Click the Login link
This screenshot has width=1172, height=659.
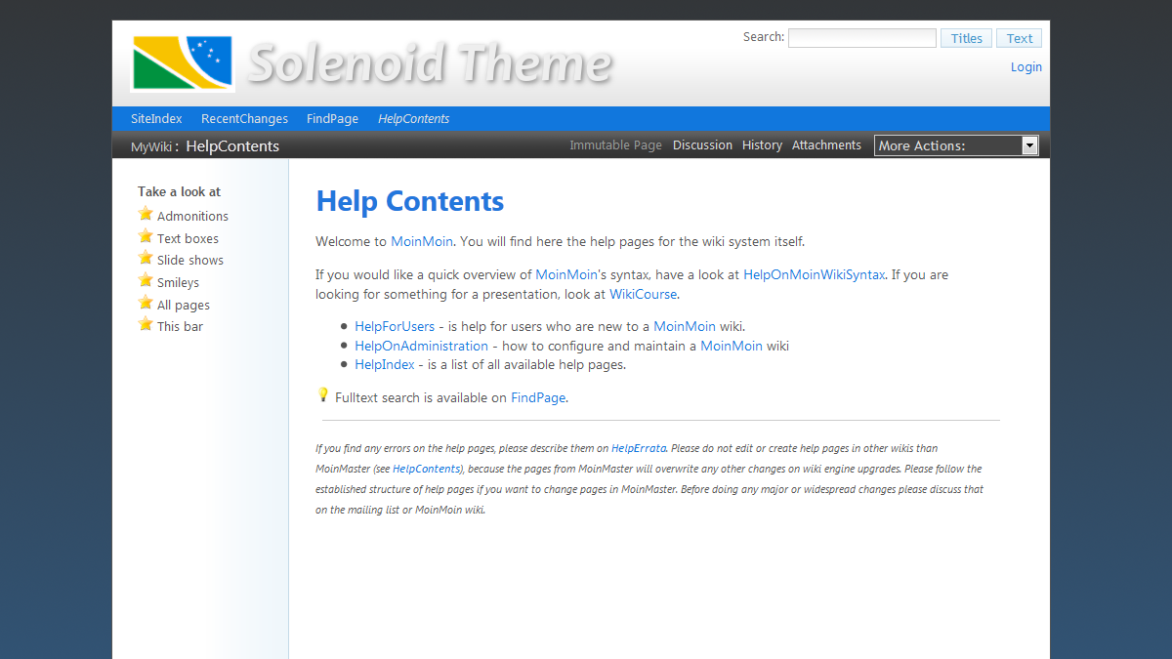tap(1026, 67)
